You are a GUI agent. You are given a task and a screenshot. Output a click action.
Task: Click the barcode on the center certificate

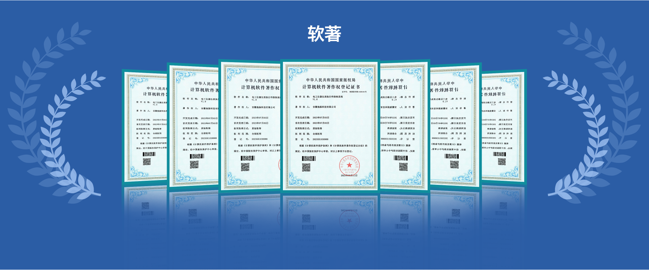click(309, 158)
